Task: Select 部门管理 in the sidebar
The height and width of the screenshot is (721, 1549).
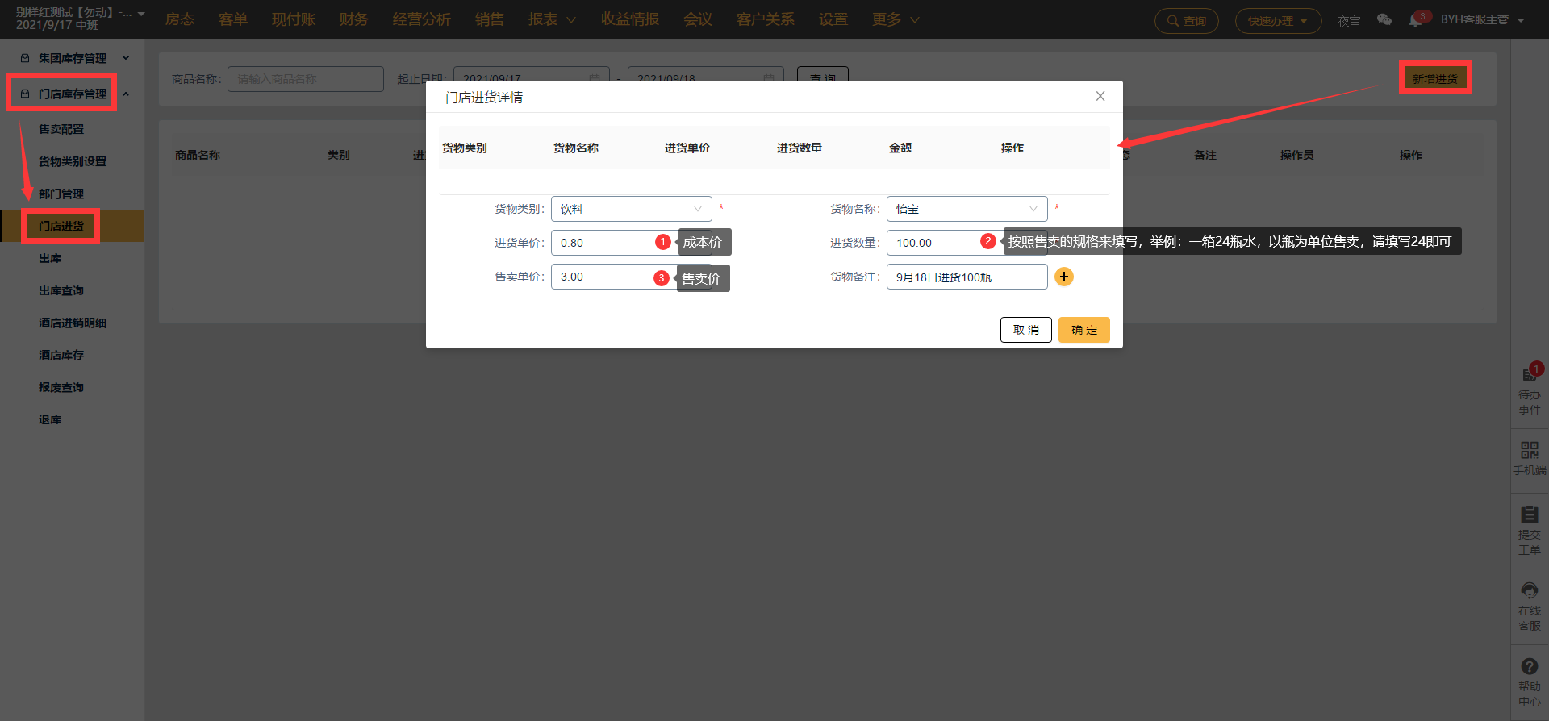Action: click(61, 194)
